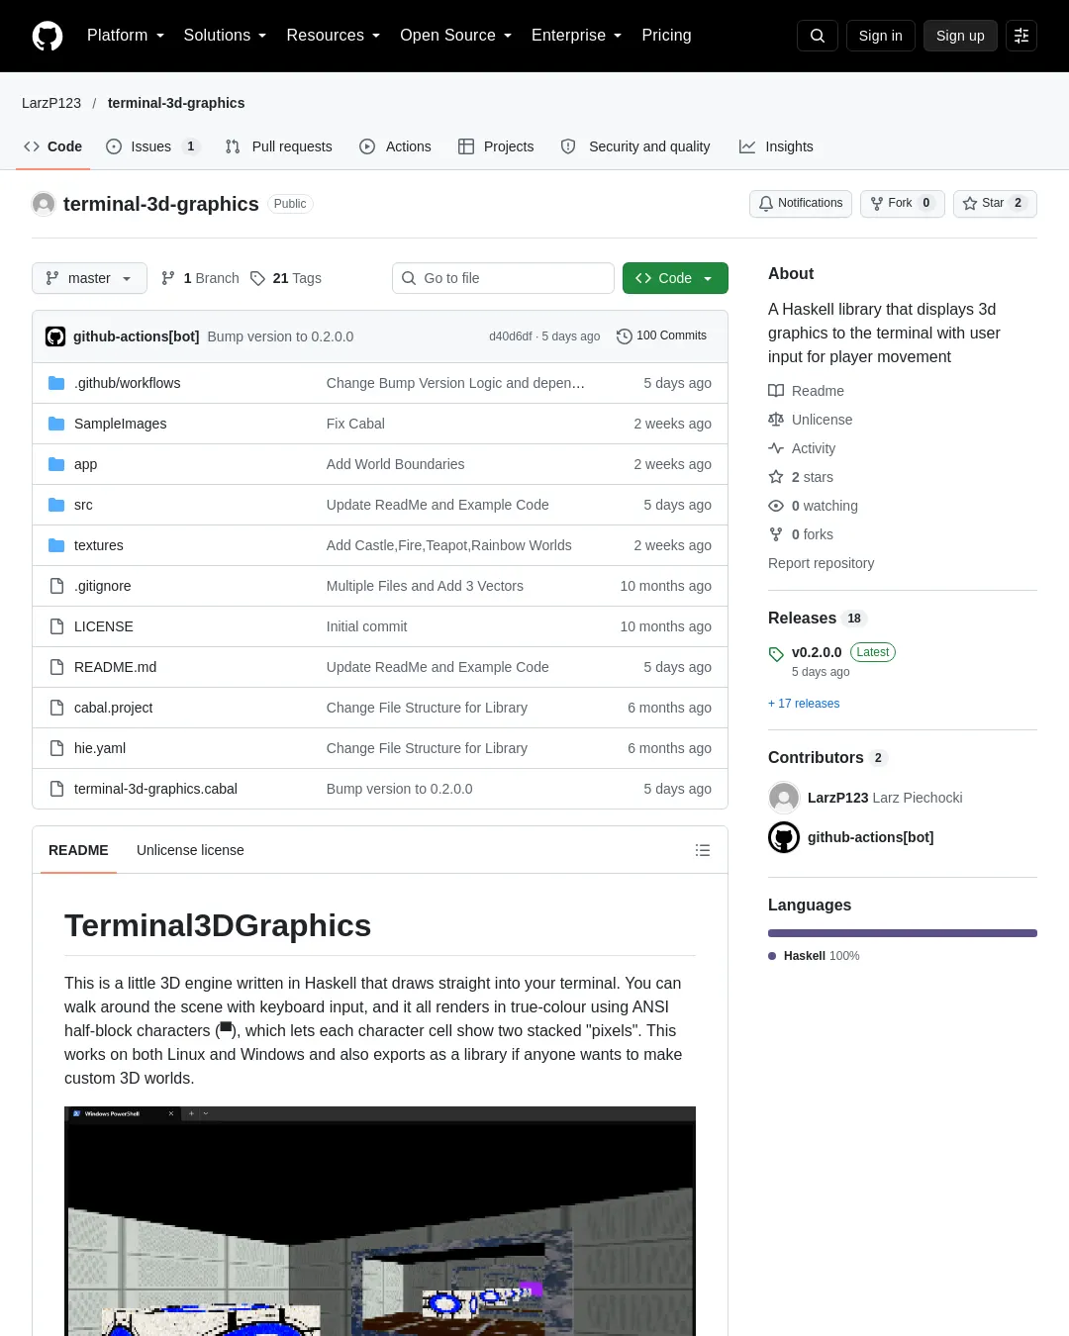This screenshot has height=1336, width=1069.
Task: Click the v0.2.0.0 release tag icon
Action: 776,654
